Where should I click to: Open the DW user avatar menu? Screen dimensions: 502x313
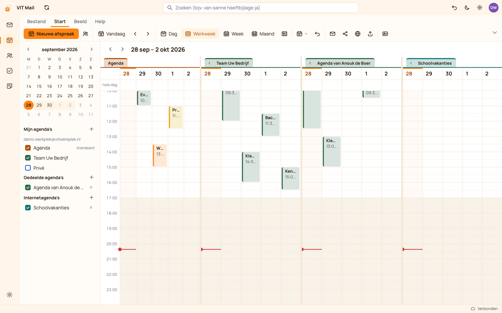coord(494,8)
